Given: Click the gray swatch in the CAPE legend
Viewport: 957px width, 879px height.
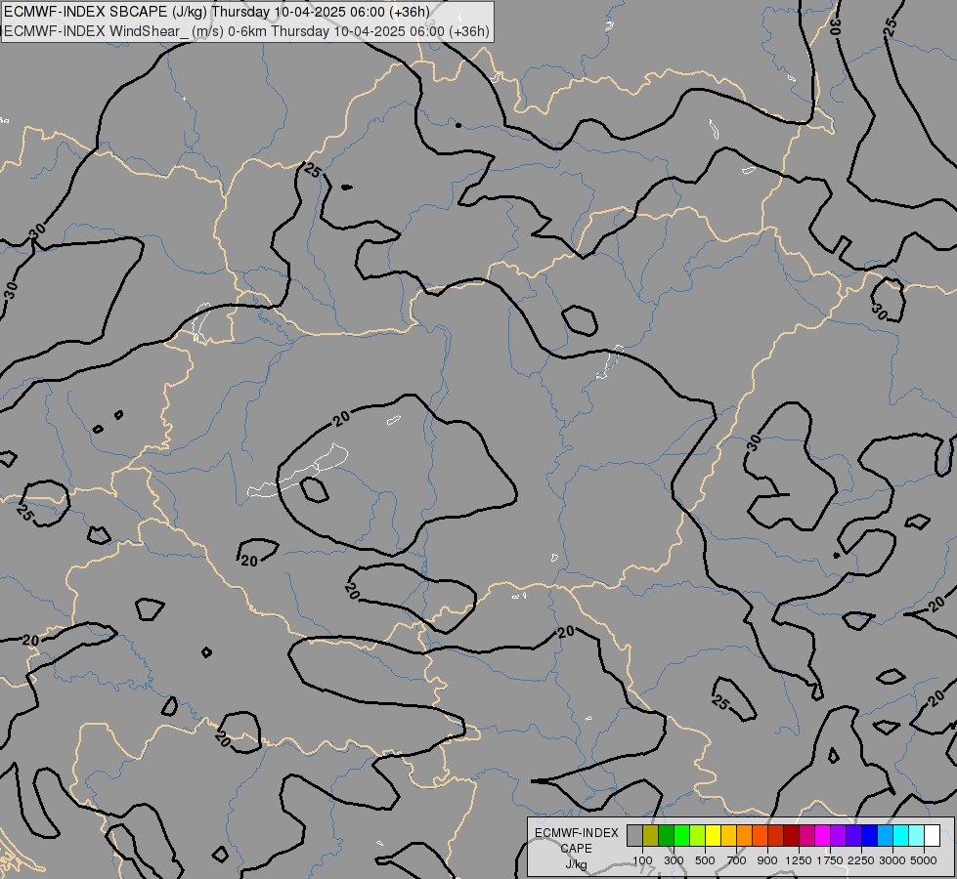Looking at the screenshot, I should (x=634, y=836).
